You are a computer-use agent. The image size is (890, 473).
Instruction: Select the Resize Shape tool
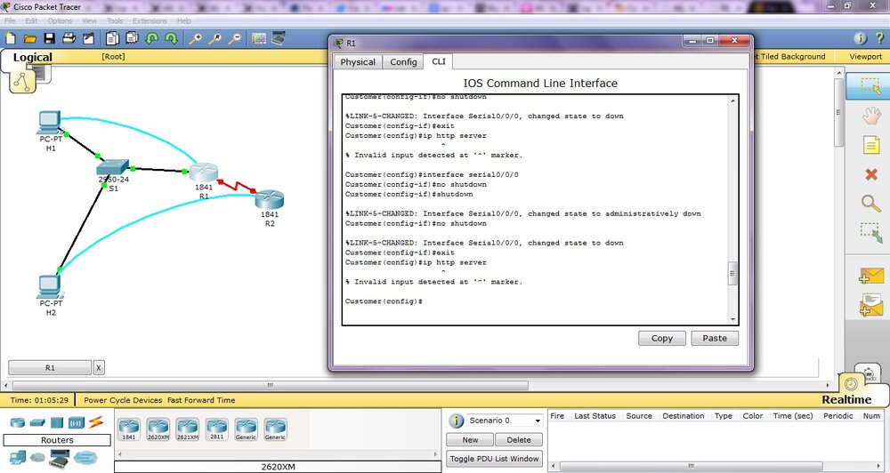pyautogui.click(x=871, y=233)
